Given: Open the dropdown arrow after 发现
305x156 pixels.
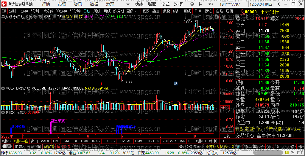Looking at the screenshot, I should pyautogui.click(x=127, y=4).
